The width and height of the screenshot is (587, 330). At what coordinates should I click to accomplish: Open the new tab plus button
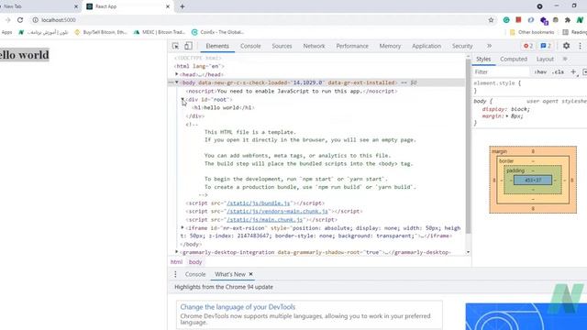coord(182,6)
